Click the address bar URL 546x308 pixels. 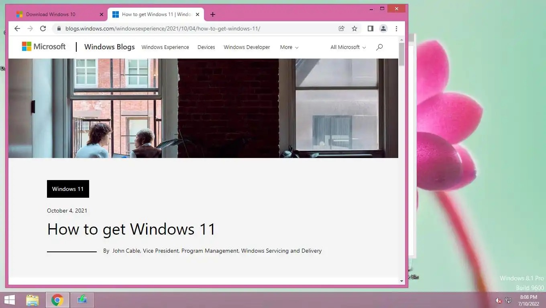(163, 28)
